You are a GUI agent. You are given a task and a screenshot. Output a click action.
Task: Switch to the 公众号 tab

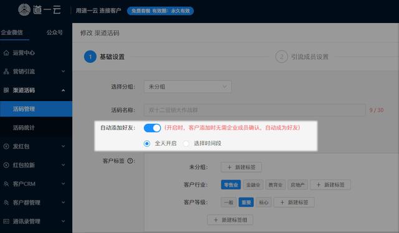click(x=54, y=32)
